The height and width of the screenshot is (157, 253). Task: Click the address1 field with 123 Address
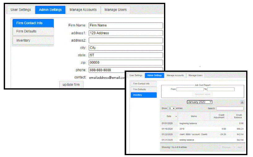tap(126, 33)
